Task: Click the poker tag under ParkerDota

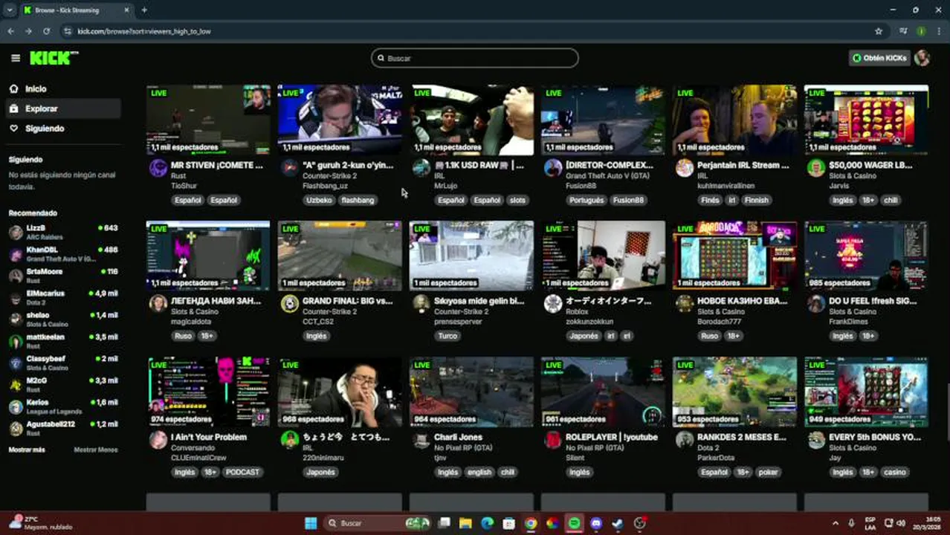Action: pos(768,472)
